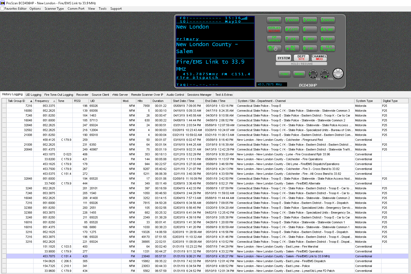Click the 4 ATT keypad button
This screenshot has width=411, height=274.
pos(292,30)
